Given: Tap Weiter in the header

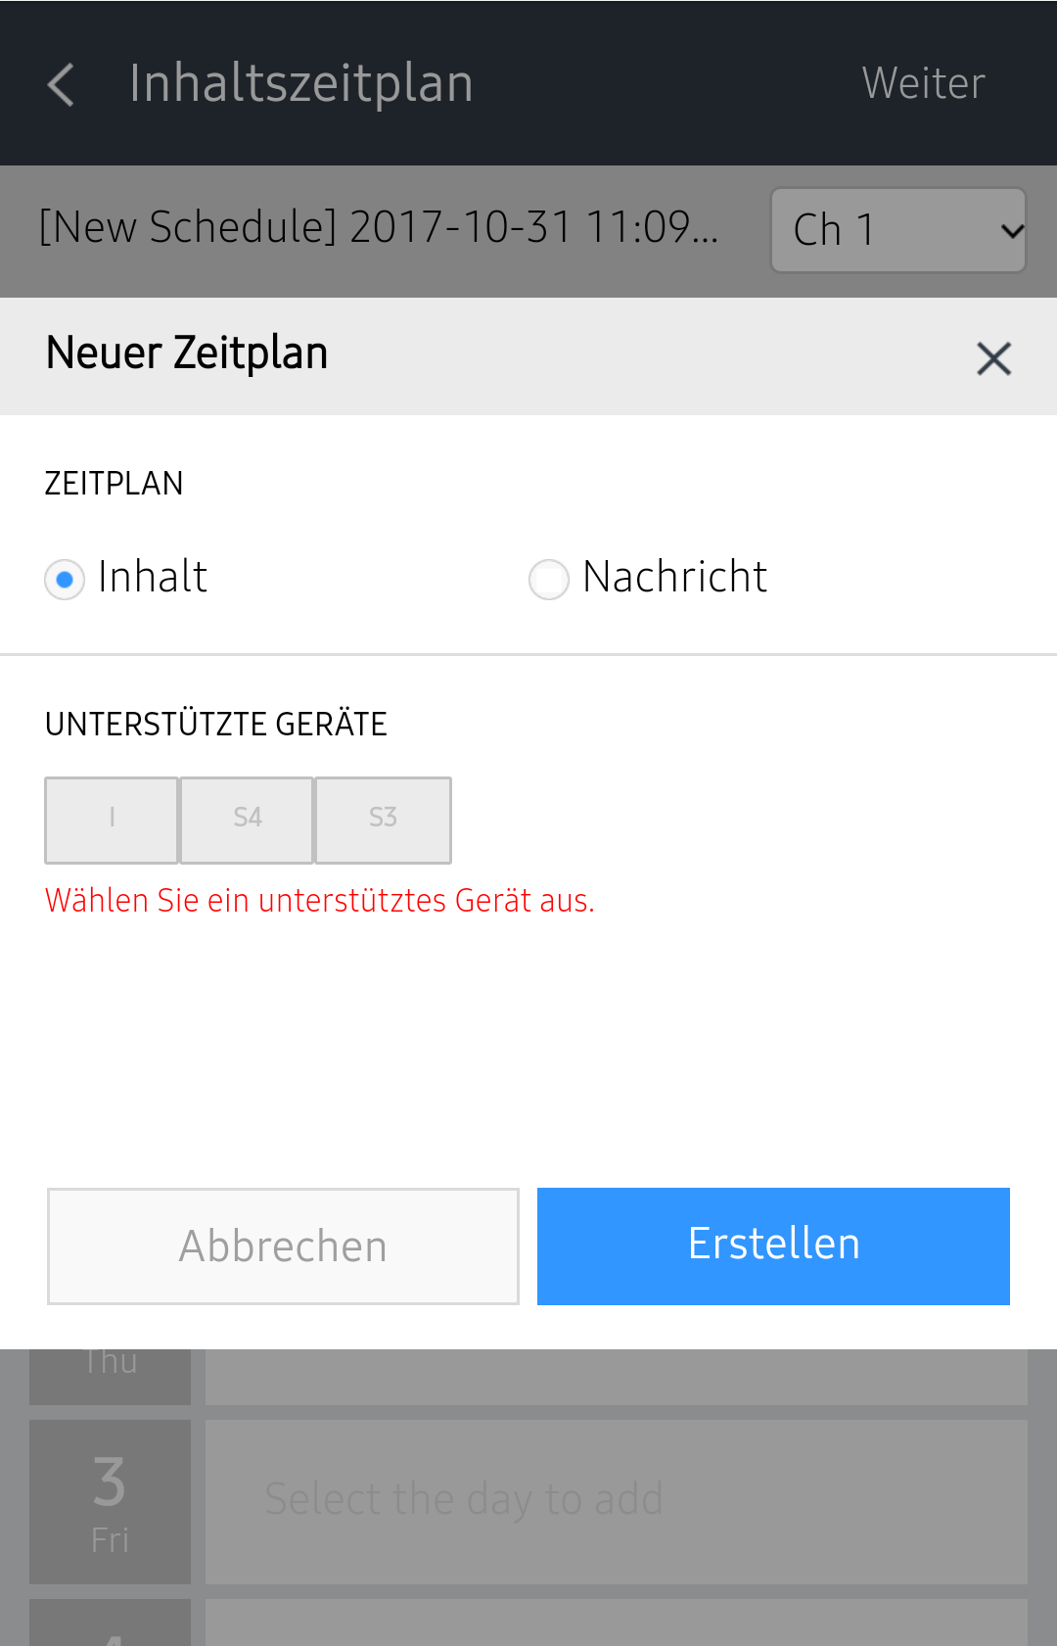Looking at the screenshot, I should 923,84.
